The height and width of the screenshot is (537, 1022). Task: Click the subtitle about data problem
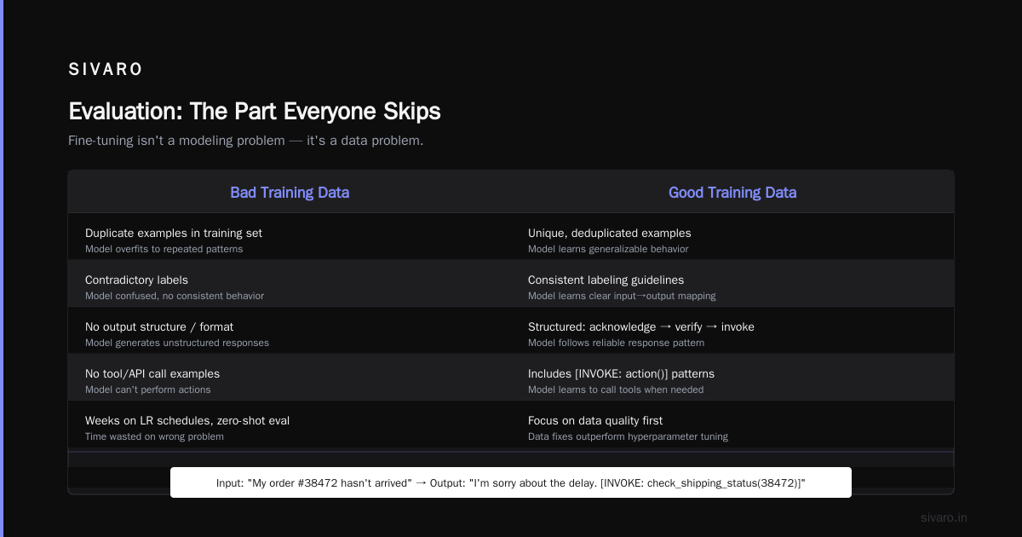click(245, 141)
